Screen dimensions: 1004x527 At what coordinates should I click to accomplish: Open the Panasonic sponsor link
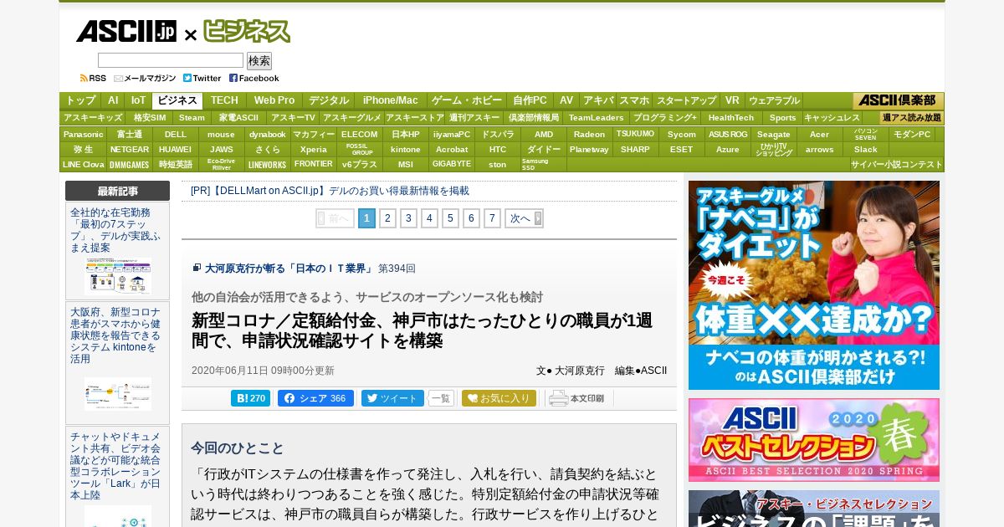83,134
